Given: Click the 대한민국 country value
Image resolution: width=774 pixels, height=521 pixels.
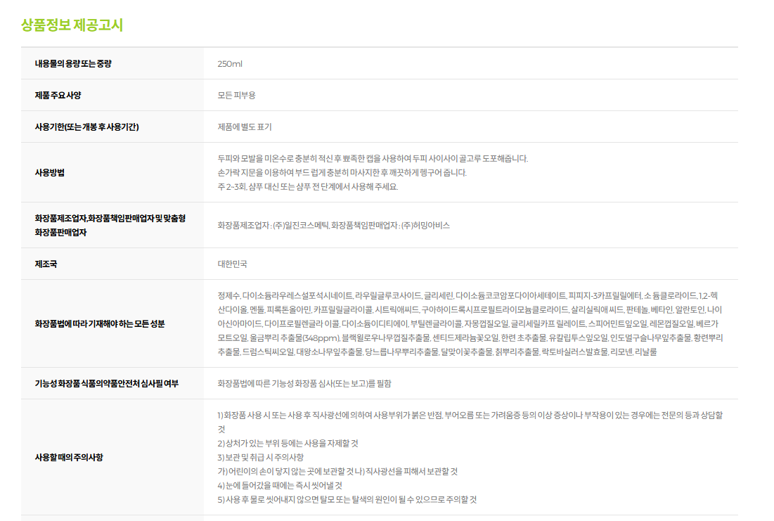Looking at the screenshot, I should pos(232,264).
